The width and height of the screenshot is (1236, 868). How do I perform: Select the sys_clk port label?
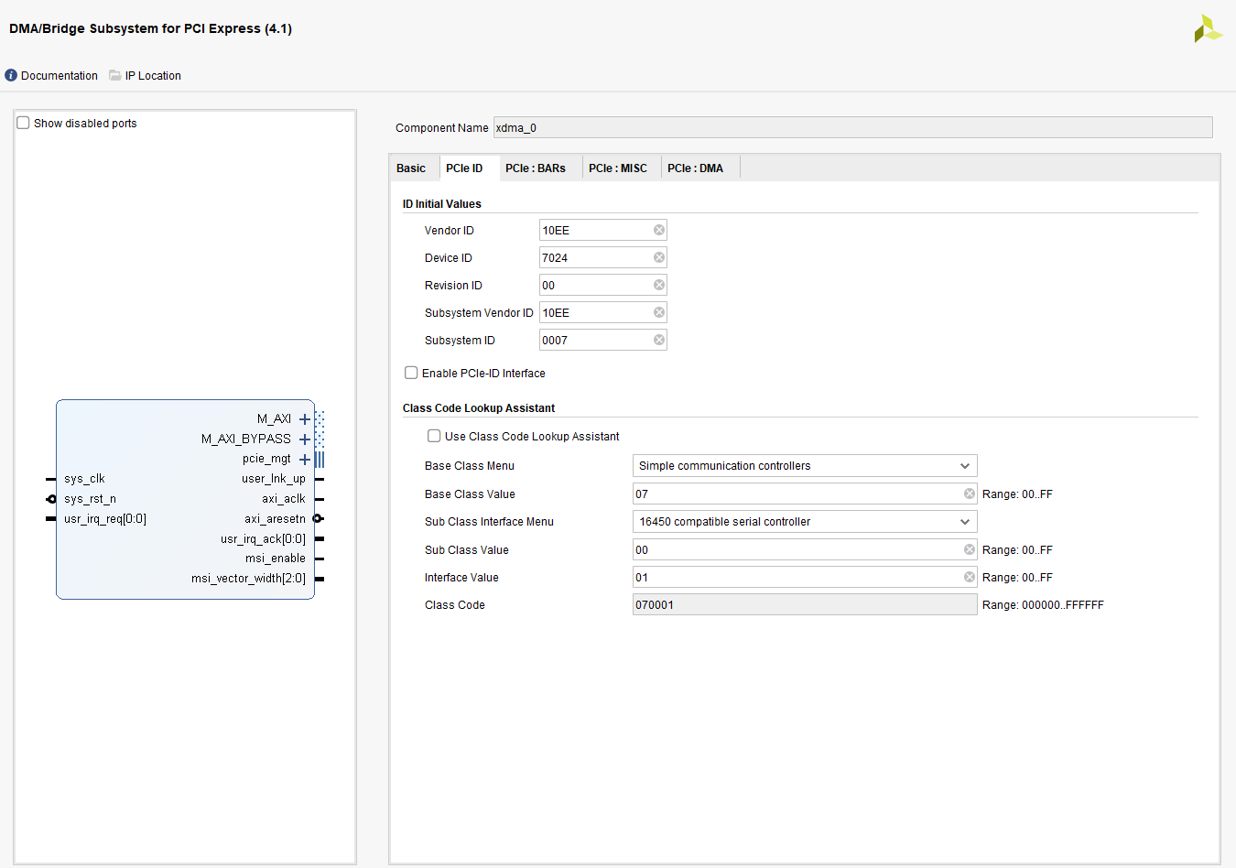pos(84,479)
